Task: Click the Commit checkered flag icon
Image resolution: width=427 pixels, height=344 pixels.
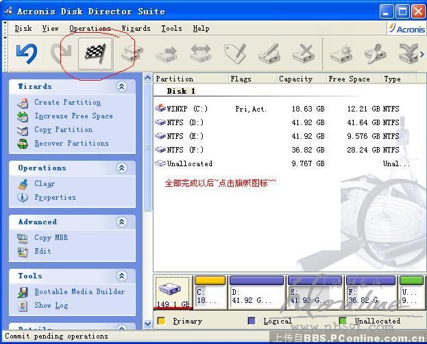Action: (95, 54)
